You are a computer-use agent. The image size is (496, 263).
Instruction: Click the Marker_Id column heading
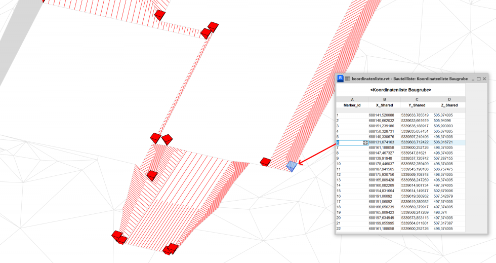pos(352,105)
